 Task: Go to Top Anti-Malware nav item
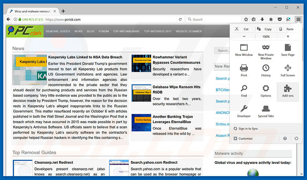(126, 31)
